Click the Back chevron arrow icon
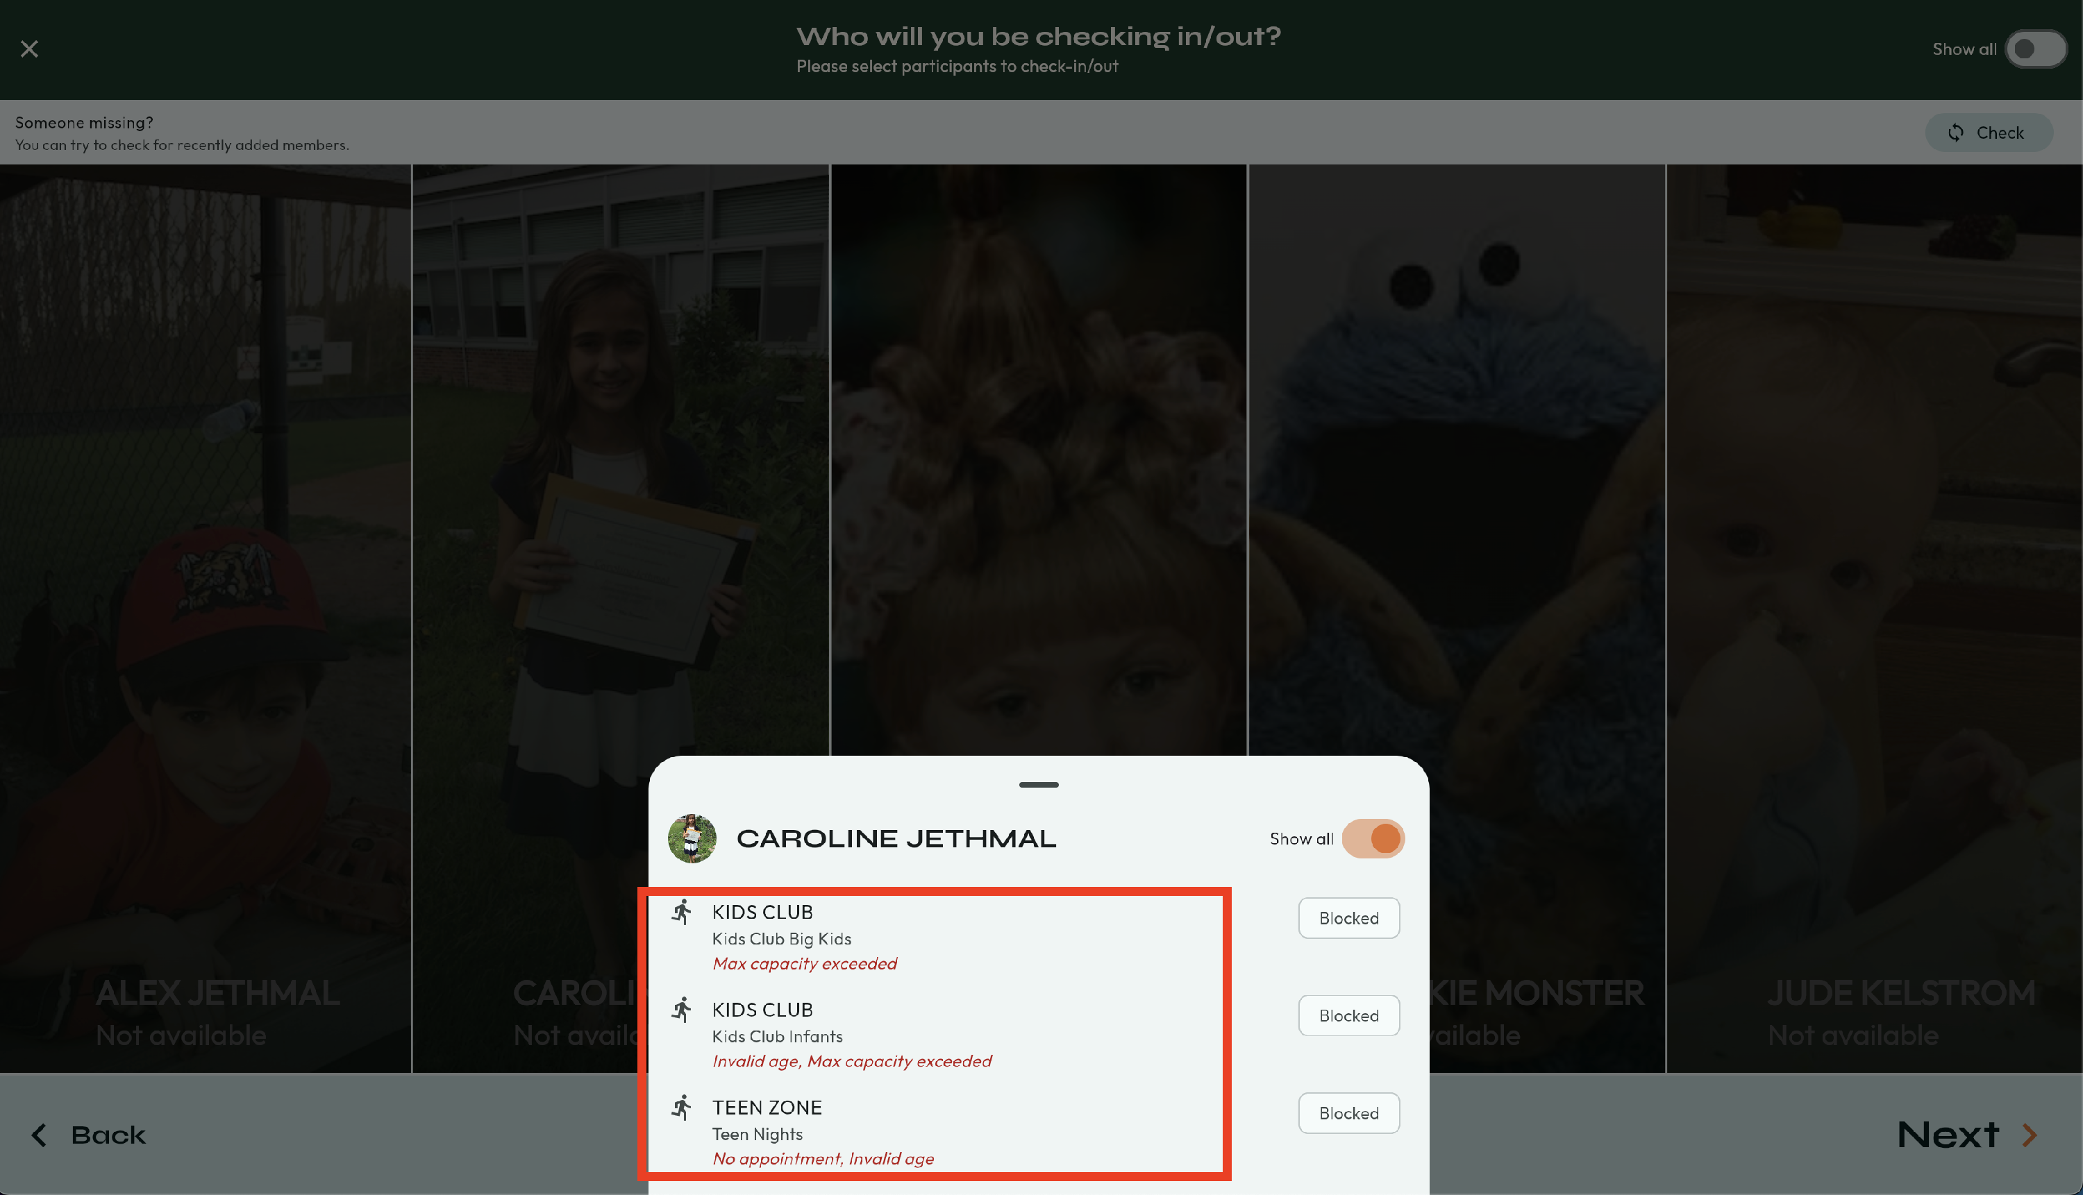The height and width of the screenshot is (1195, 2083). 39,1135
